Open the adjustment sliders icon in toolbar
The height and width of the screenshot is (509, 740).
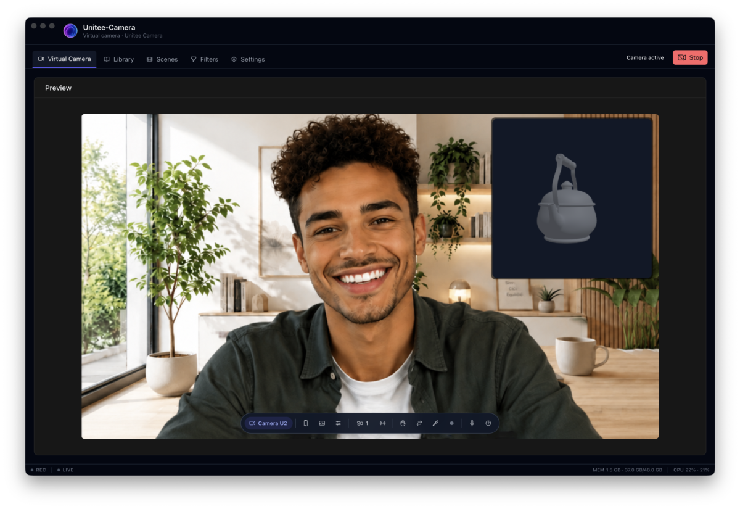(x=338, y=423)
